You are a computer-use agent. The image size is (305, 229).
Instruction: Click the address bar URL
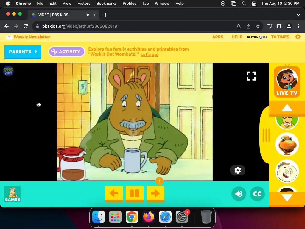coord(80,26)
